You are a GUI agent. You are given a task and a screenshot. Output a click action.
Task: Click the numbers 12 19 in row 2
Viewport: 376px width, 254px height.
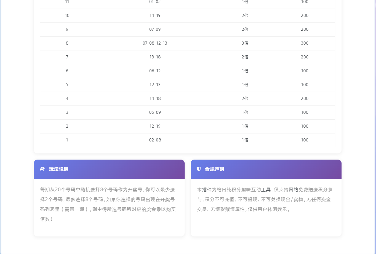[x=155, y=126]
